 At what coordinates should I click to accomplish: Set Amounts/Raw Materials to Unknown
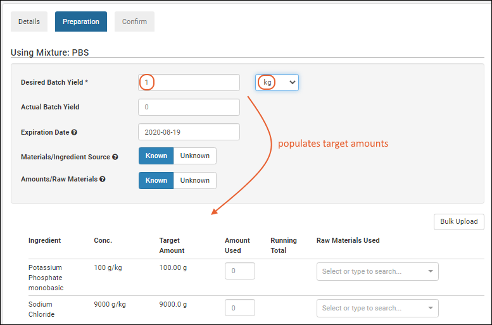tap(195, 180)
